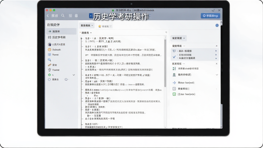The image size is (263, 148).
Task: Click the orange clock icon beside Bolooch
Action: pos(50,50)
